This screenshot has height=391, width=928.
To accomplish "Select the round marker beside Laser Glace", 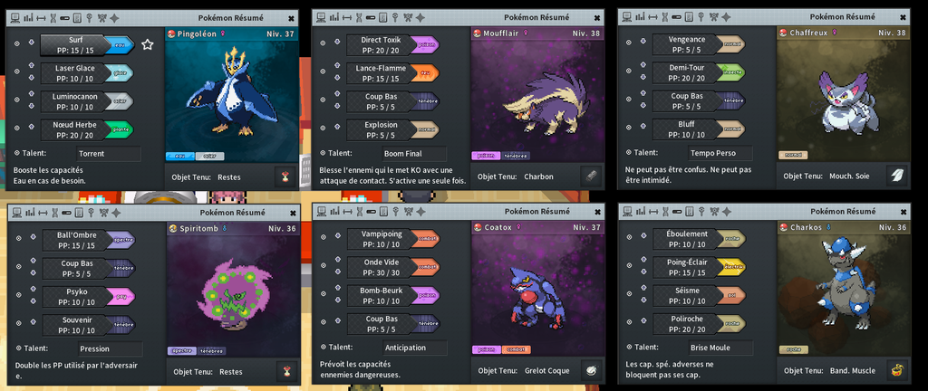I will point(17,72).
